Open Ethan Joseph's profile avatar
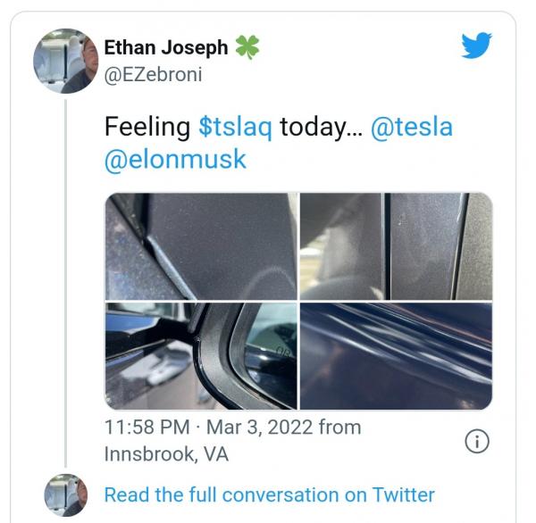536x523 pixels. point(65,61)
